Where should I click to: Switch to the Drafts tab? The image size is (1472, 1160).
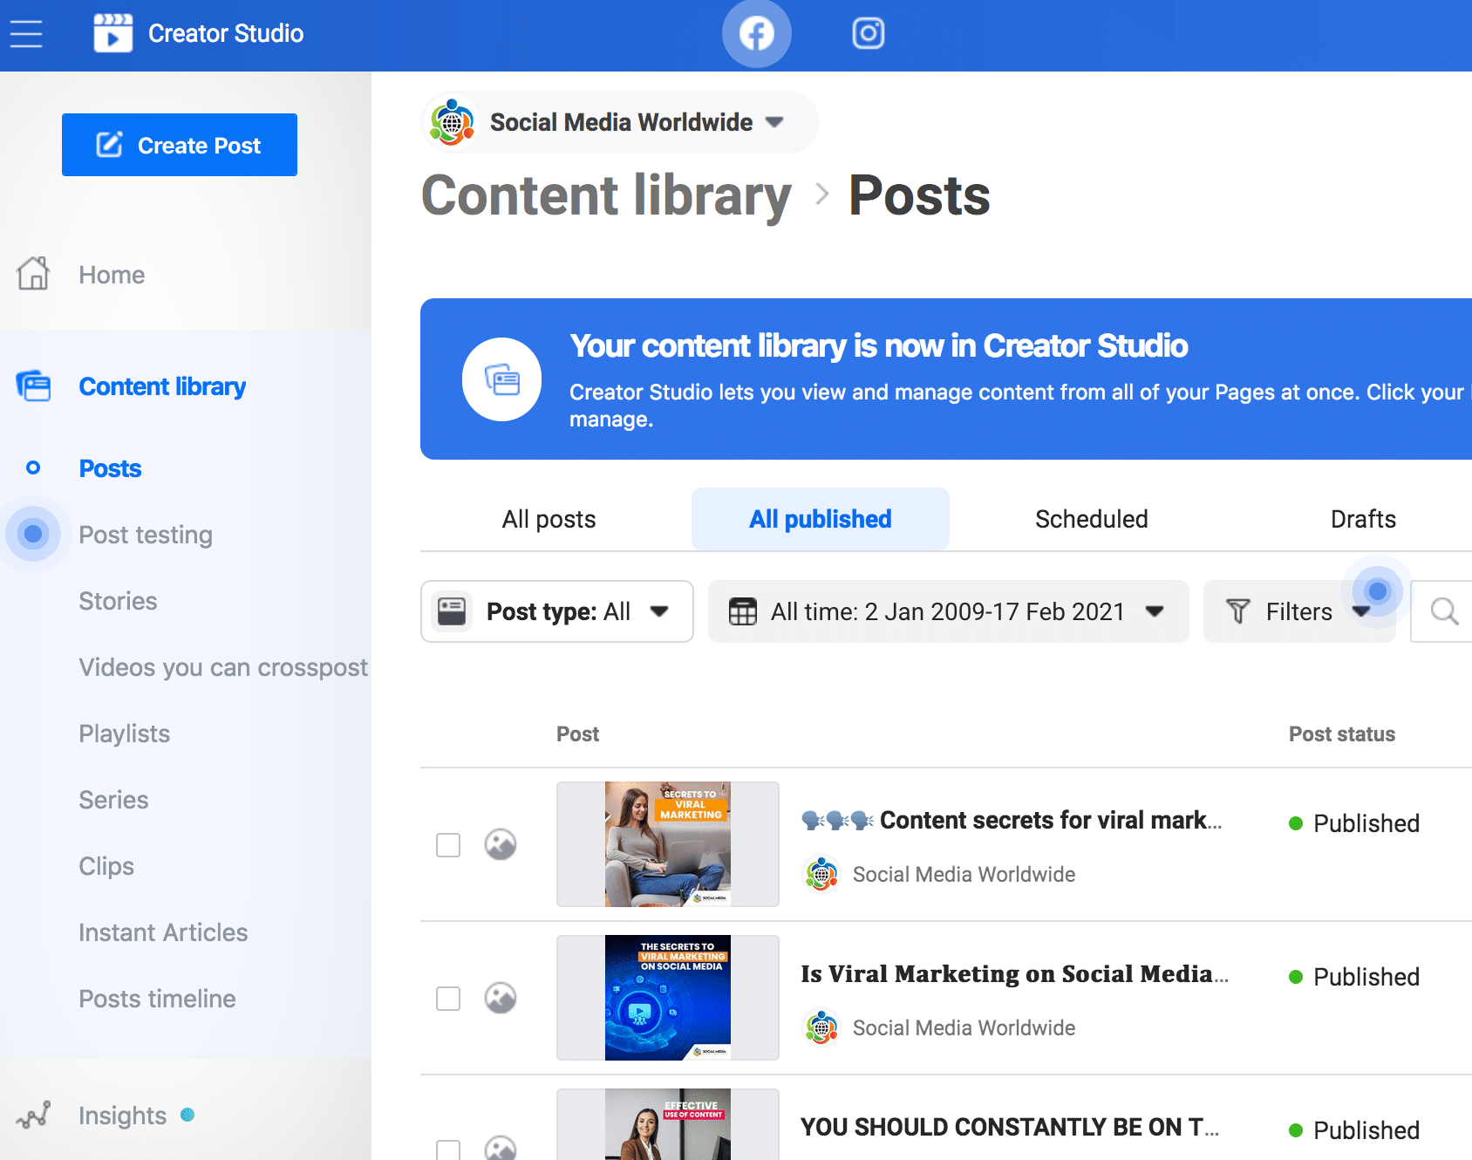[x=1363, y=519]
